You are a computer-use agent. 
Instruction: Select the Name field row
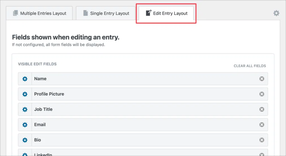[x=143, y=79]
